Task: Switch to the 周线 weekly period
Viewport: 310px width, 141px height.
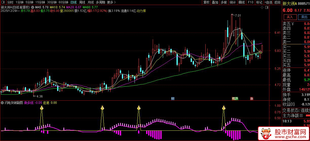Action: click(82, 3)
